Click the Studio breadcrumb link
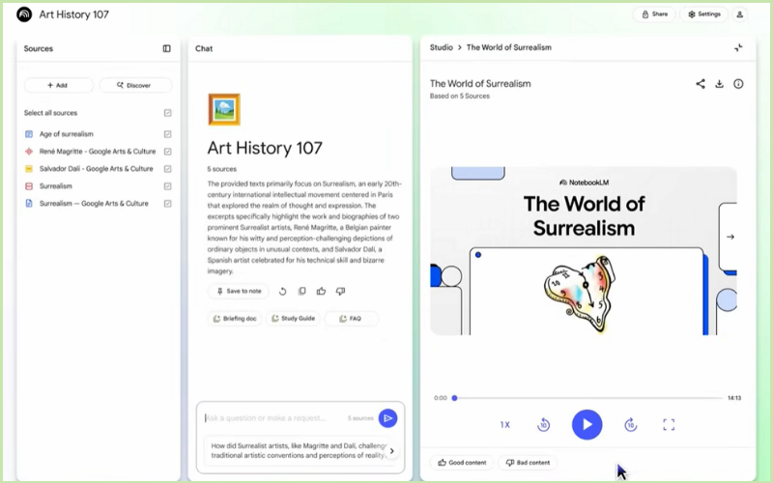Image resolution: width=773 pixels, height=483 pixels. [x=442, y=47]
